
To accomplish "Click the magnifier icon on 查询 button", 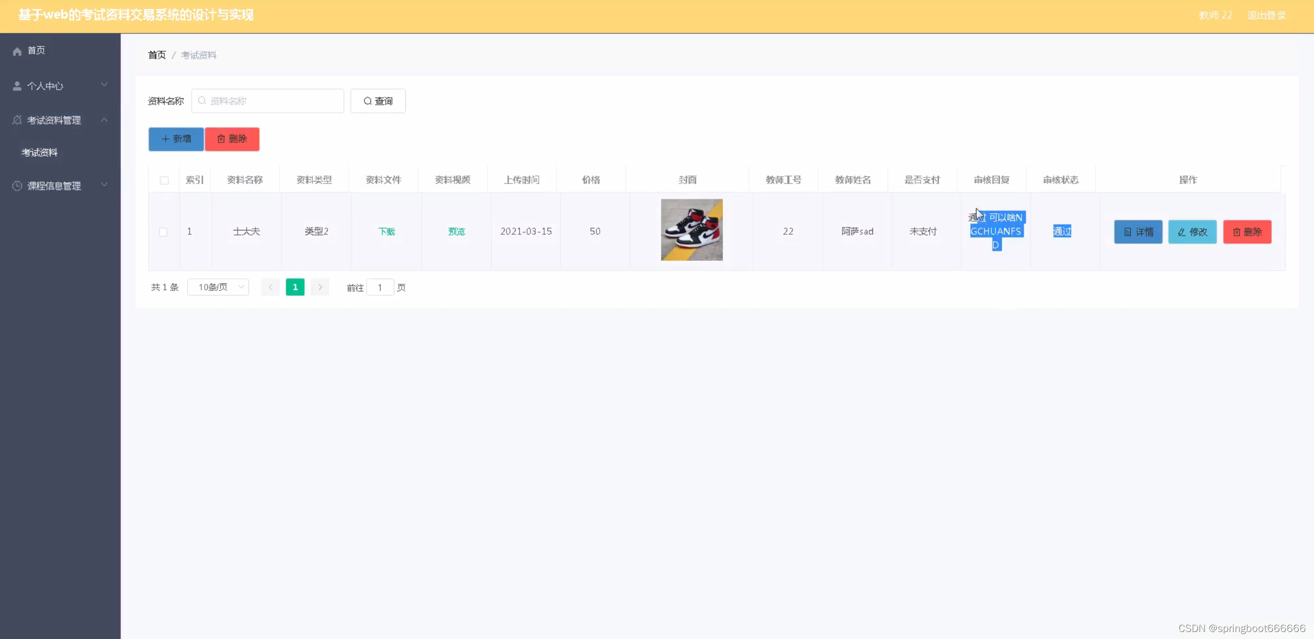I will point(368,101).
